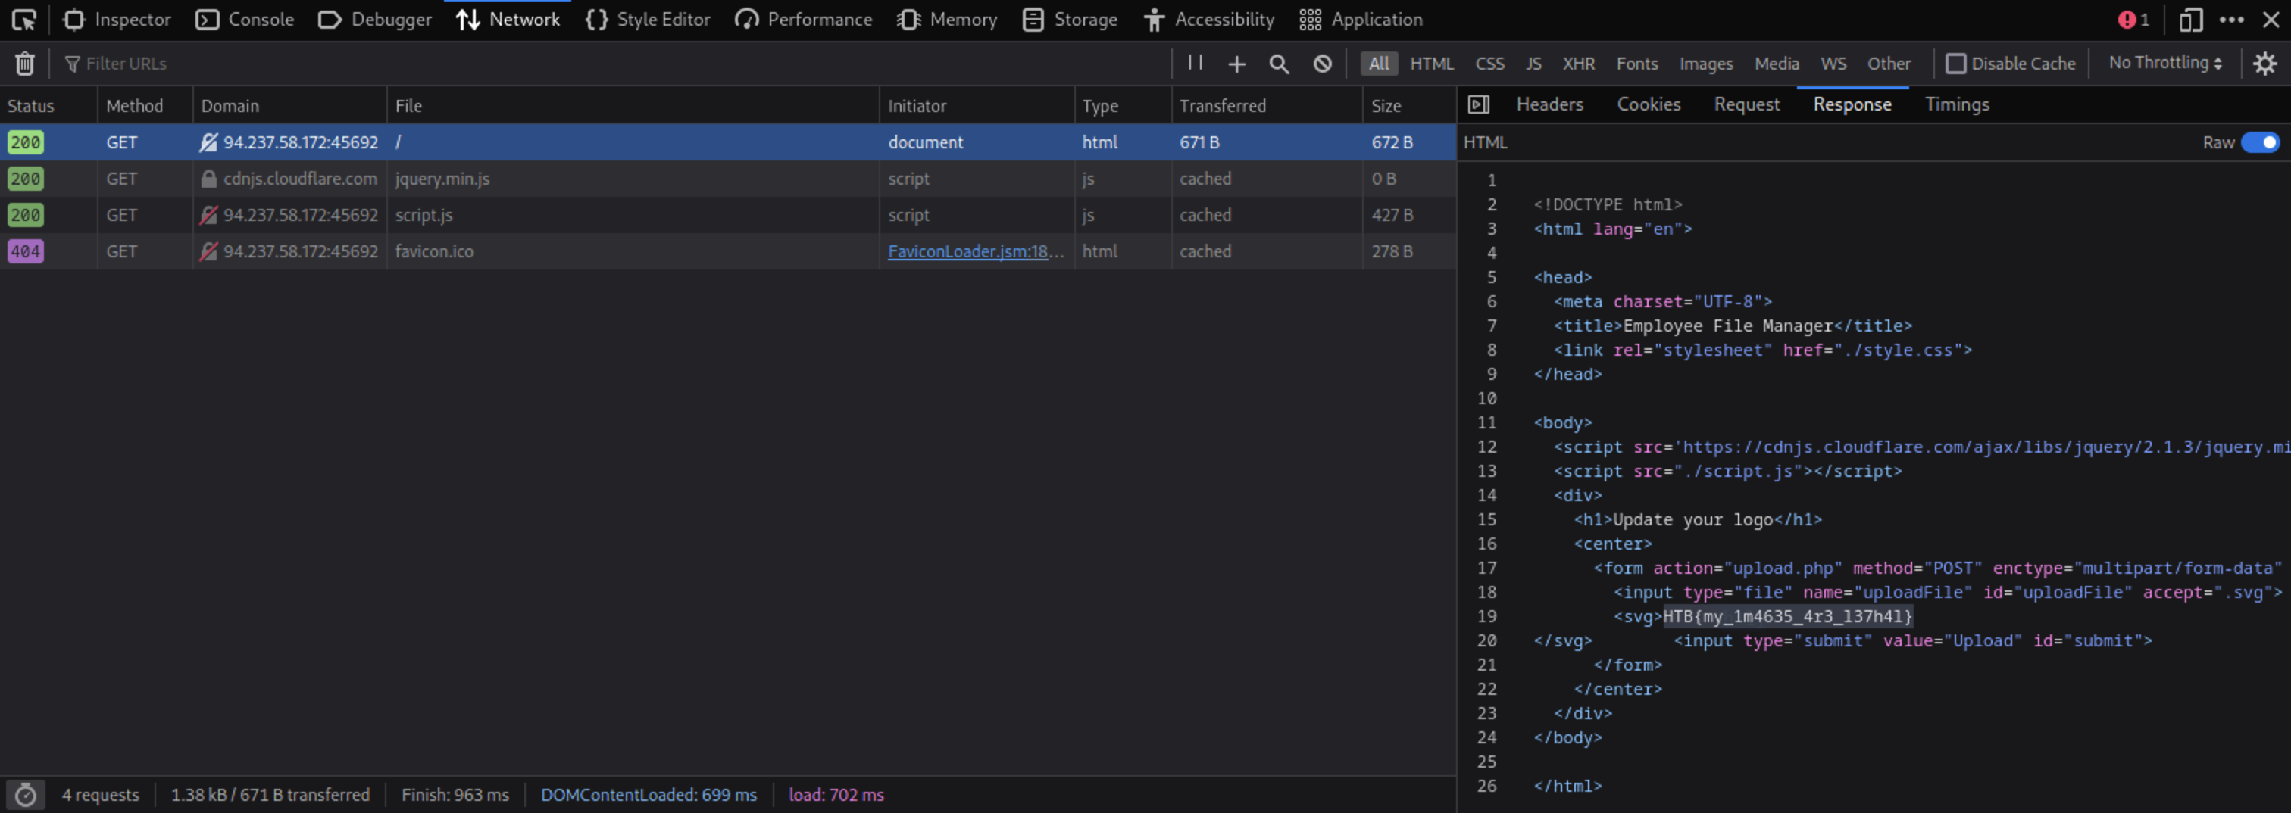2291x813 pixels.
Task: Select the favicon.ico request row
Action: click(727, 251)
